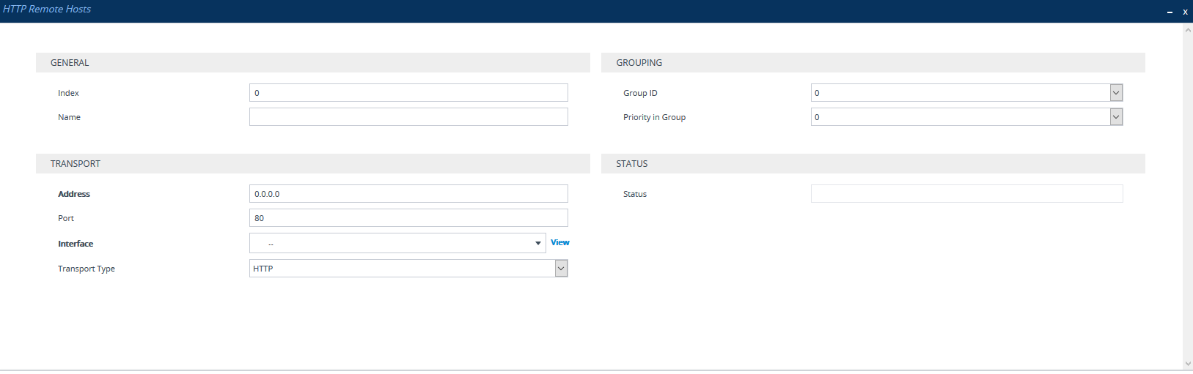1193x374 pixels.
Task: Click the GROUPING section header
Action: pos(639,63)
